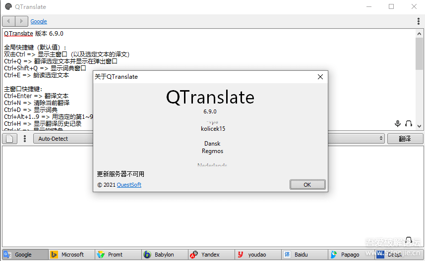Click the 'Ctrl+D => 显示词典' line
The image size is (425, 261).
(x=31, y=109)
